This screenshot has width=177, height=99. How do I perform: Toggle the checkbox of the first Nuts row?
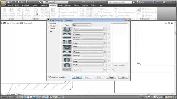coord(109,61)
